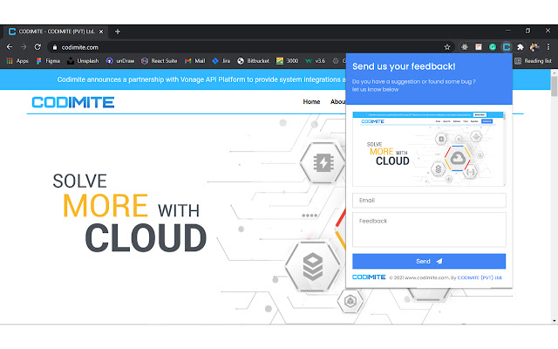The image size is (558, 349).
Task: Open the Apps bookmark shortcut
Action: (17, 61)
